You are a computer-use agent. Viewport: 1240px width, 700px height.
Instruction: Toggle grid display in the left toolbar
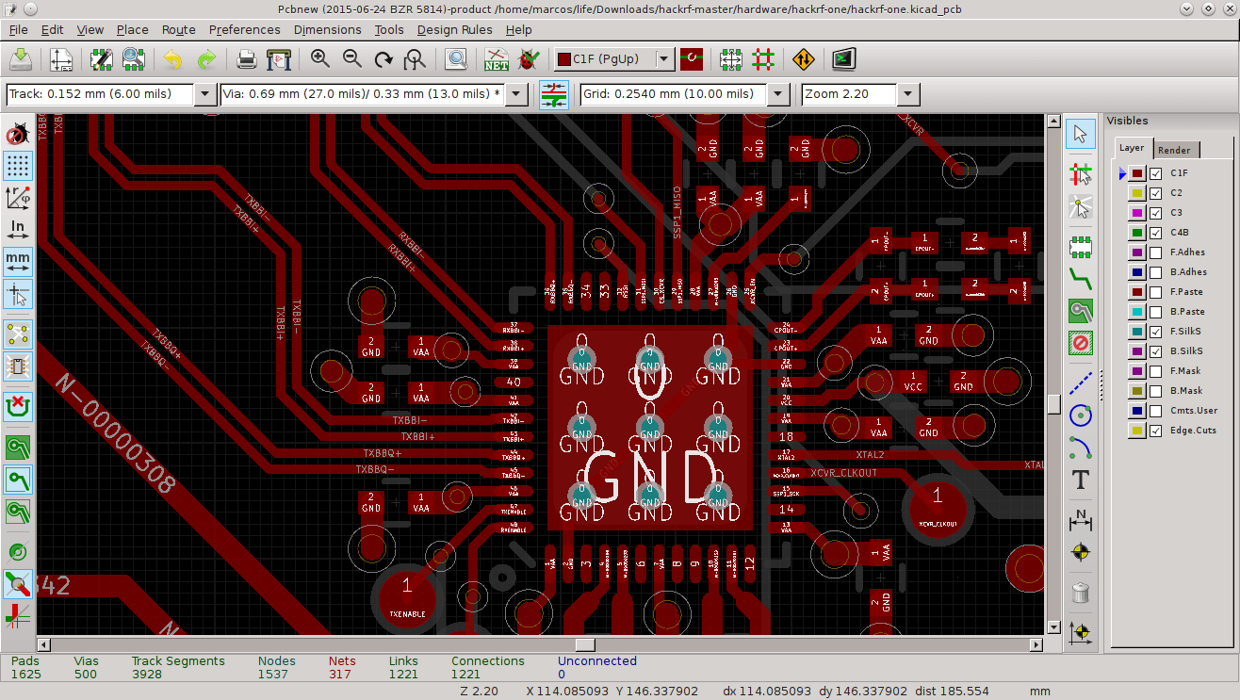18,167
